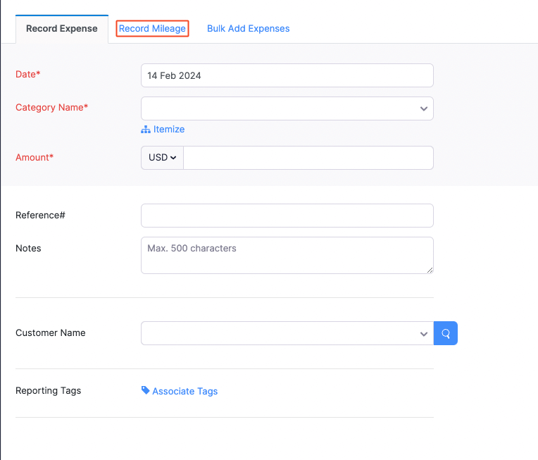Image resolution: width=538 pixels, height=460 pixels.
Task: Click the Date field showing 14 Feb 2024
Action: pos(287,75)
